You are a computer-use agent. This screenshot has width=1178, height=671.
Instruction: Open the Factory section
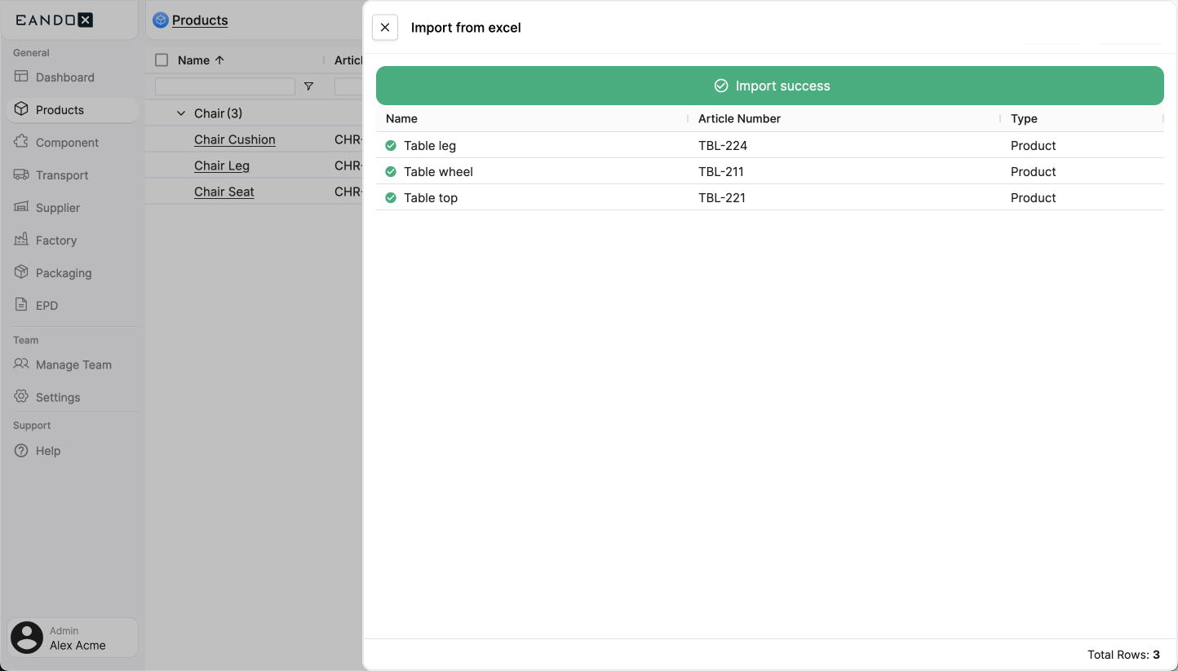point(55,240)
